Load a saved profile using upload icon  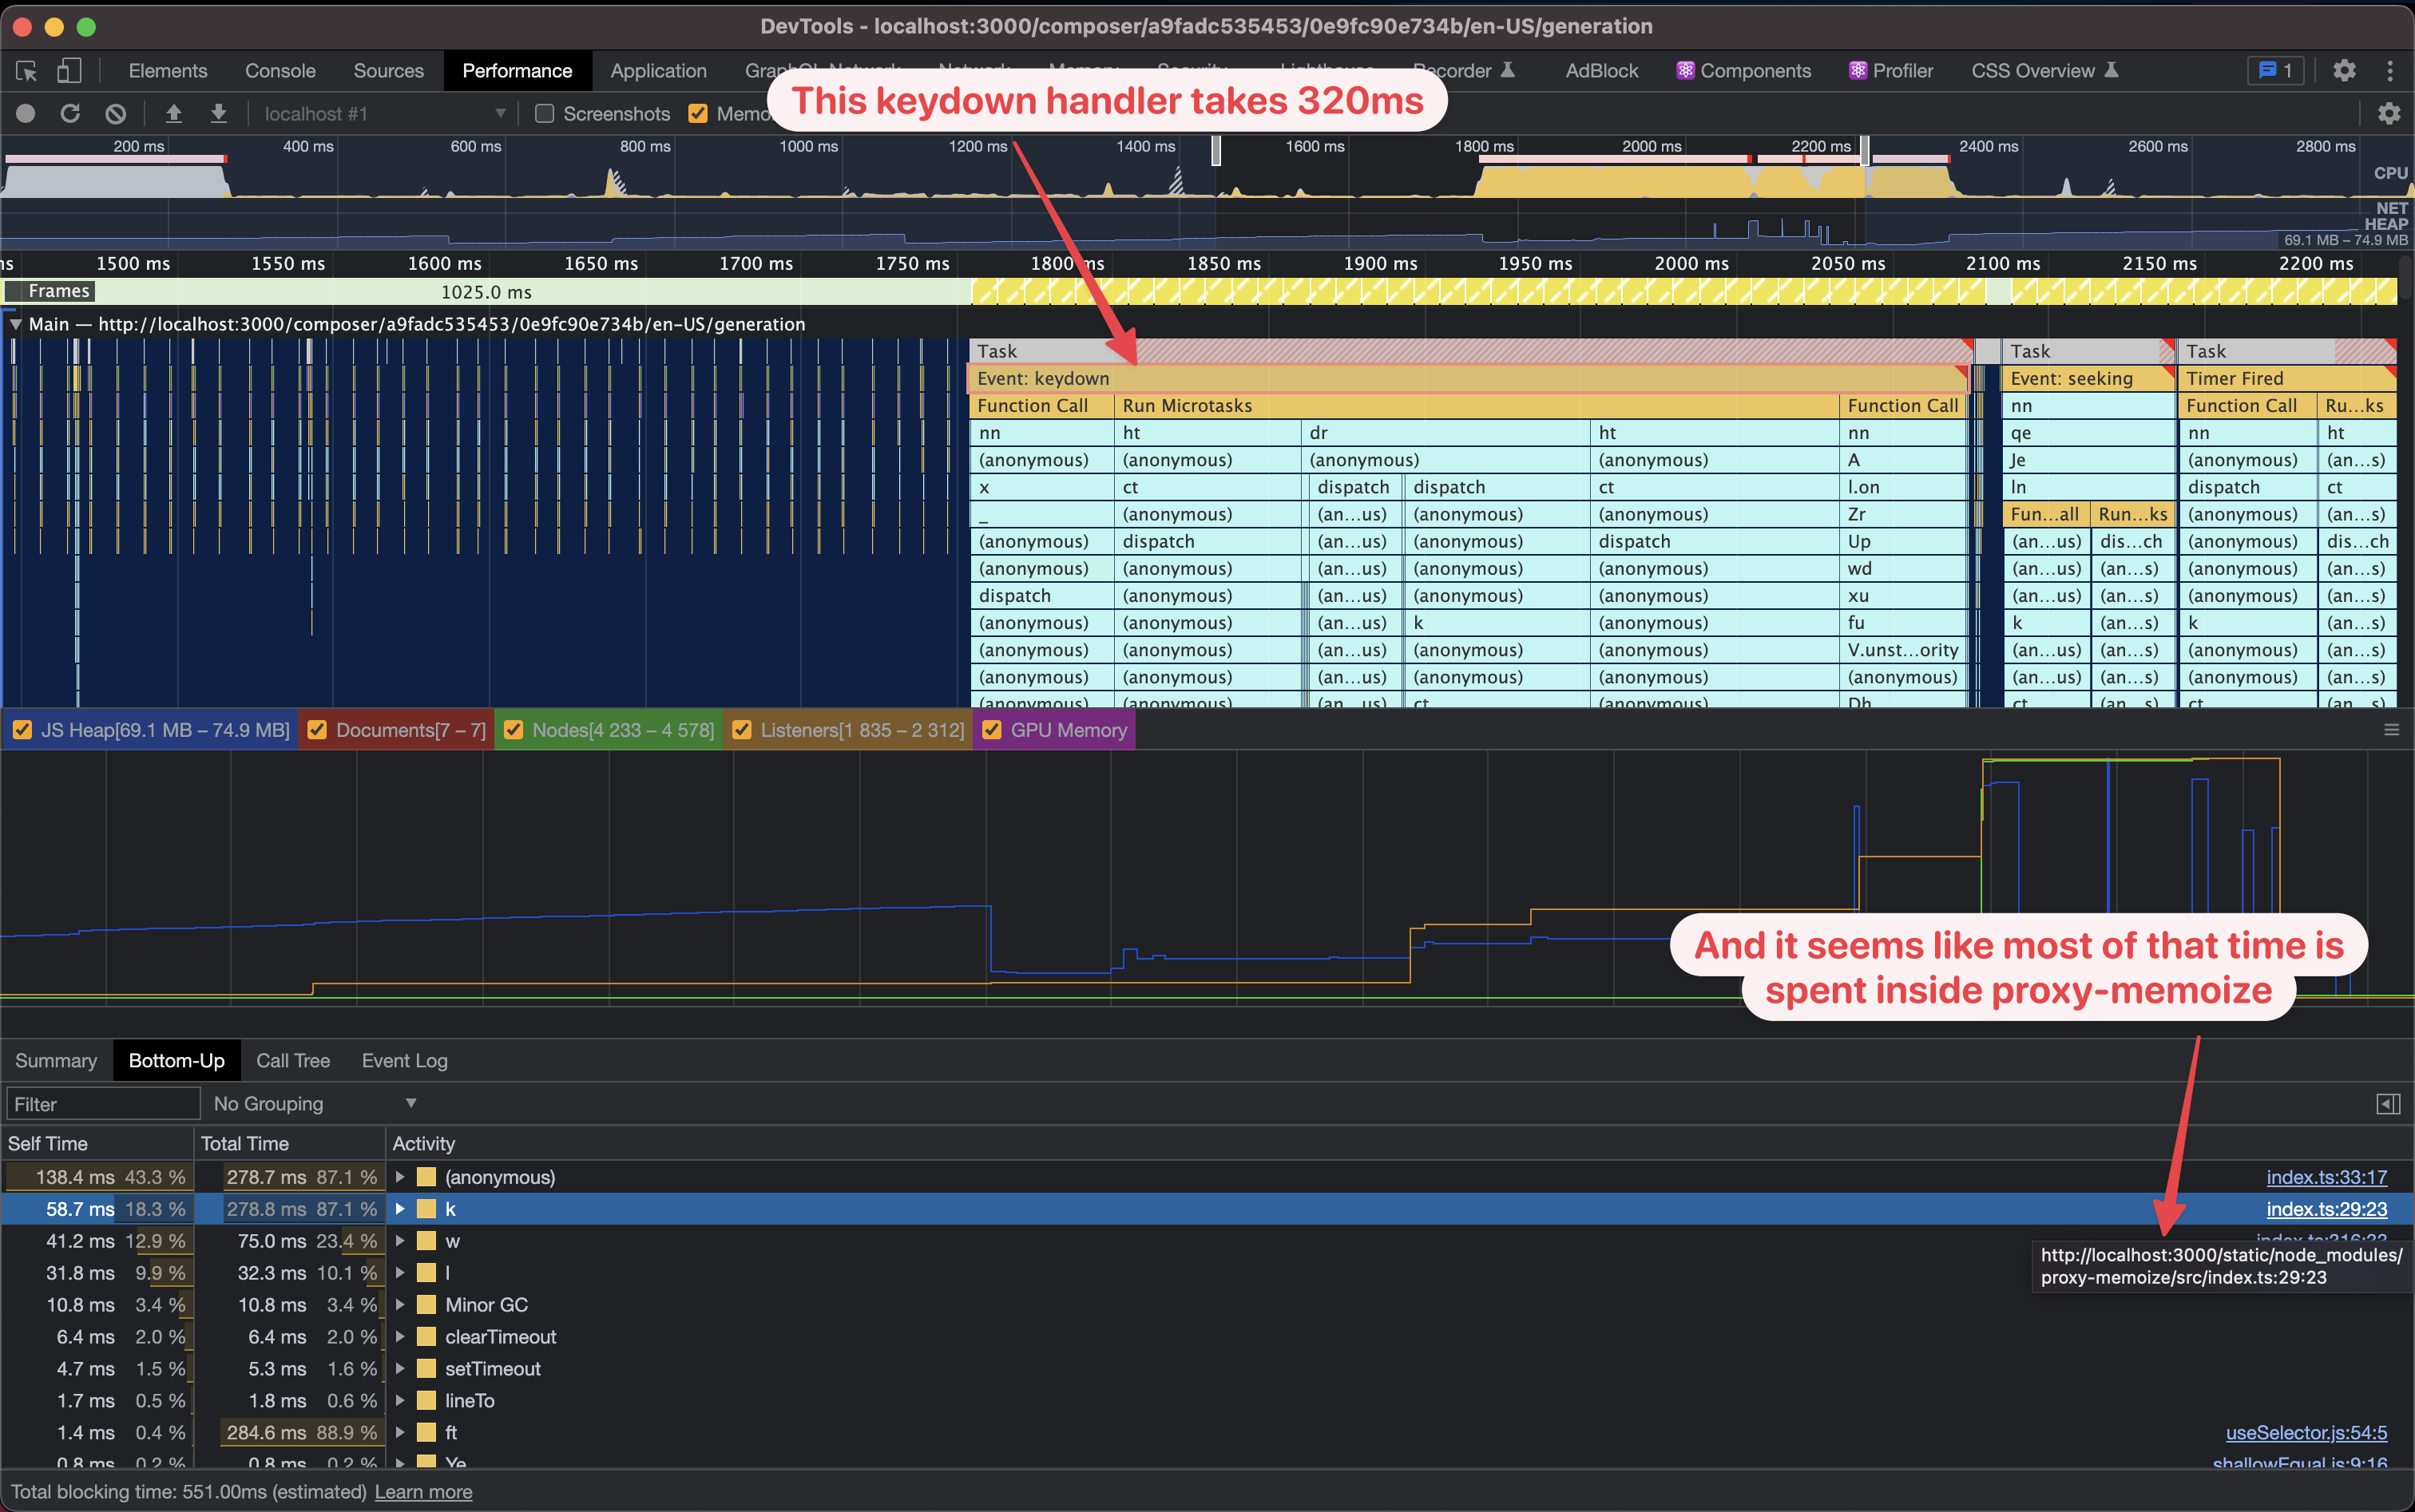pos(174,113)
